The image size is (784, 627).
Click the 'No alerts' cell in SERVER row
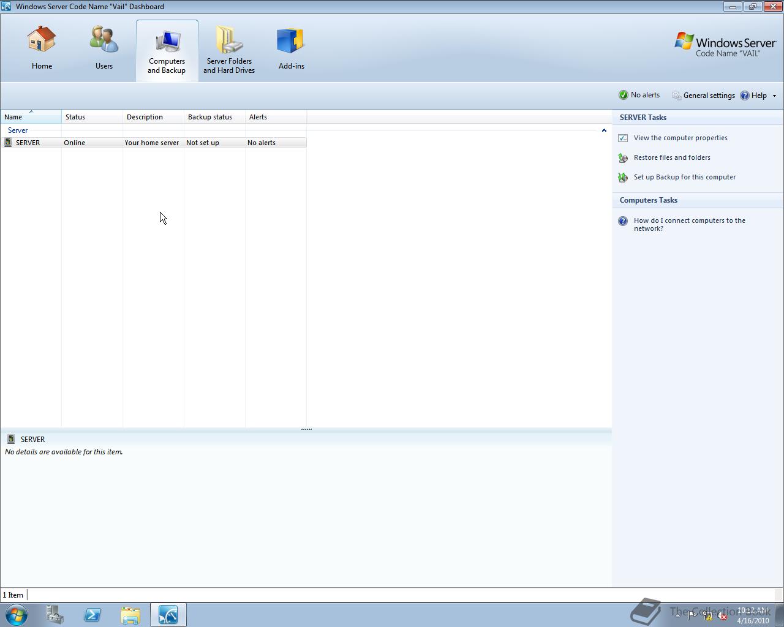coord(262,143)
